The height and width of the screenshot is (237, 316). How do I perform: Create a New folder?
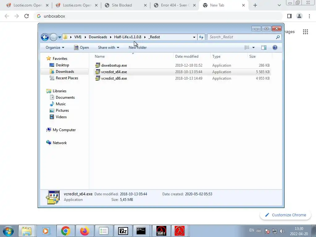[x=138, y=48]
